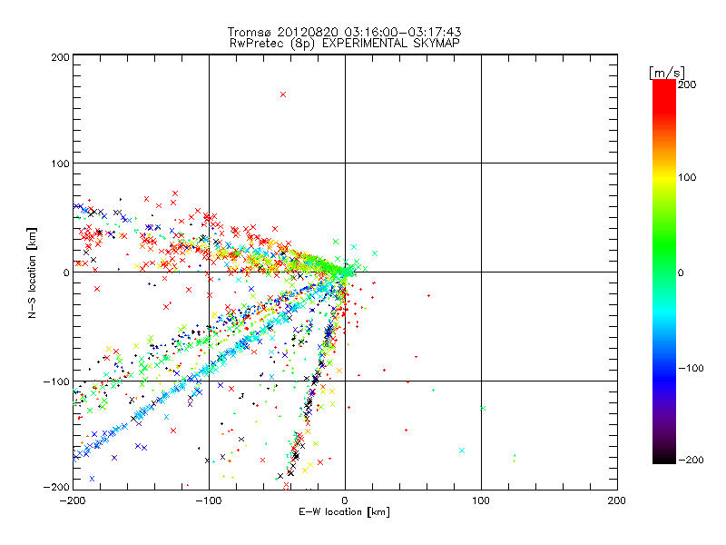
Task: Click the '[m/s]' colorbar unit label
Action: tap(667, 73)
